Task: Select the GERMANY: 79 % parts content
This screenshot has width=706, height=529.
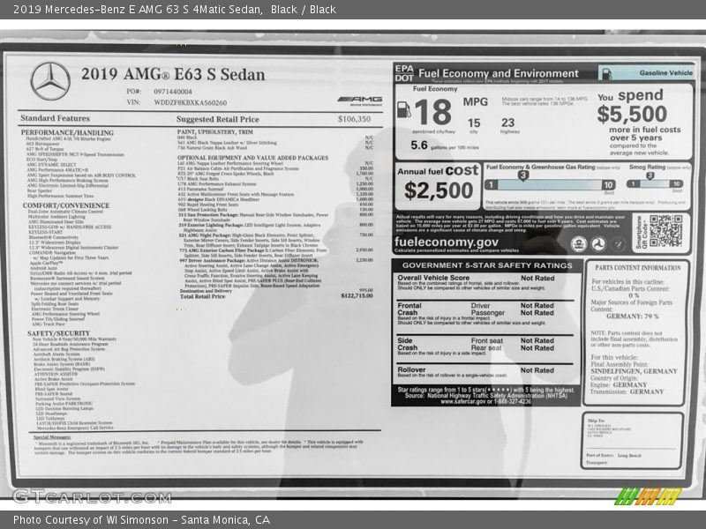Action: (x=632, y=317)
